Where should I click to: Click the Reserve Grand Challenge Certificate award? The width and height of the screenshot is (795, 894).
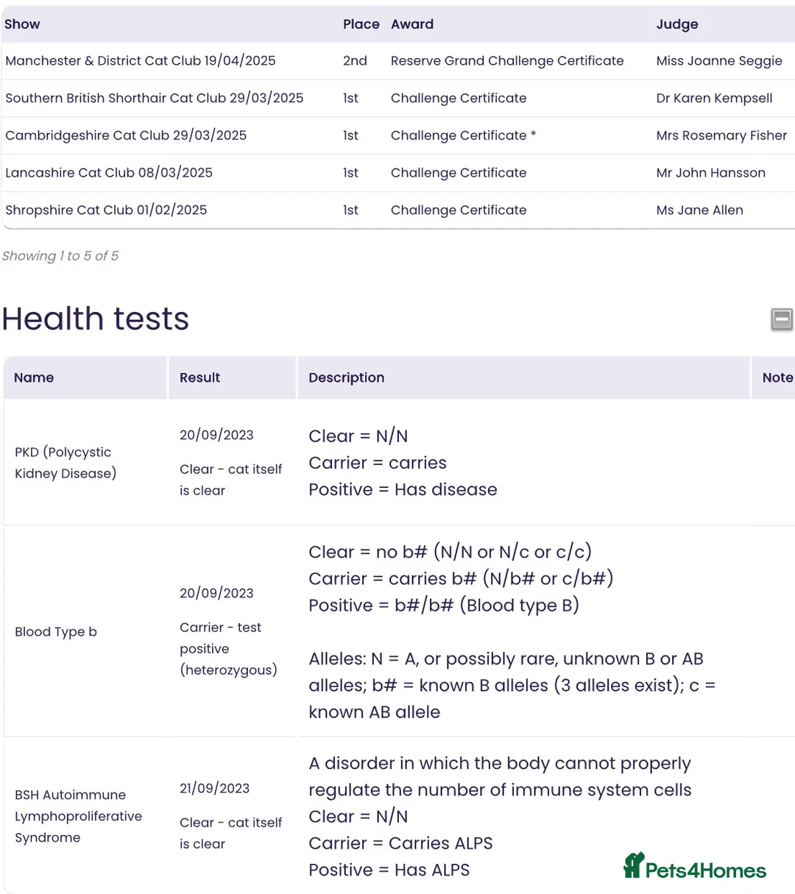pos(507,61)
